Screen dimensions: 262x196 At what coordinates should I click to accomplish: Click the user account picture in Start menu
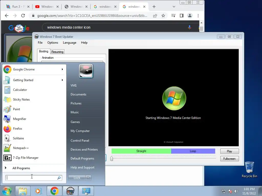tap(86, 71)
